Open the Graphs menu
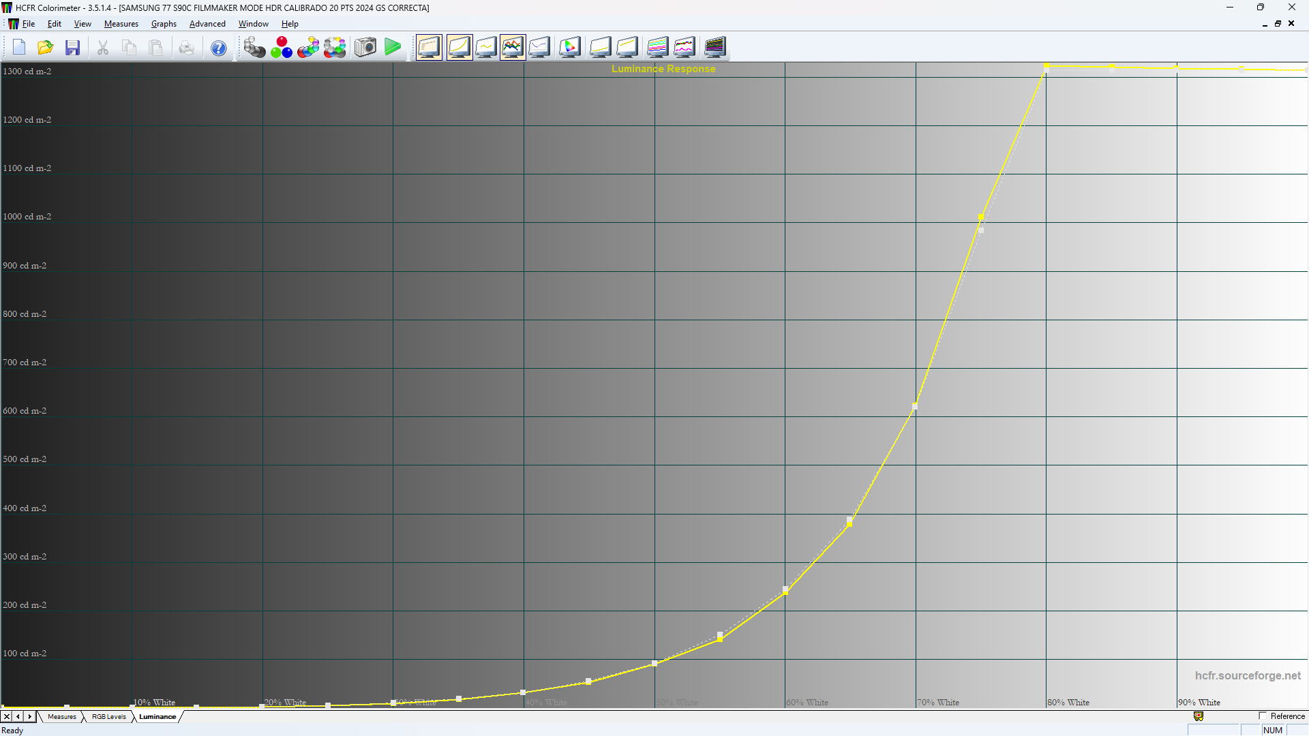The height and width of the screenshot is (736, 1309). 164,24
